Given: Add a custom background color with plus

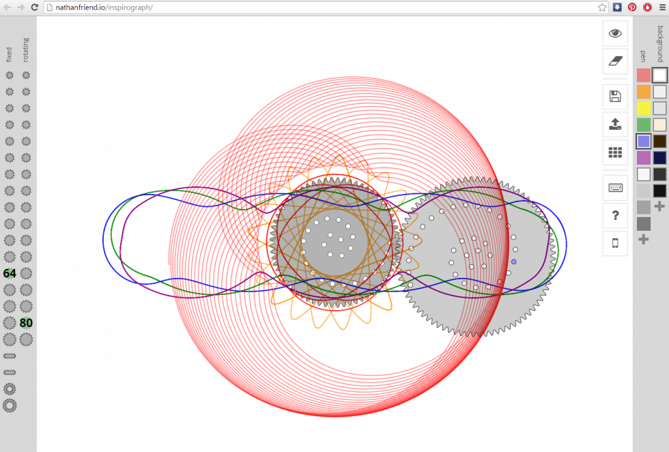Looking at the screenshot, I should tap(659, 207).
